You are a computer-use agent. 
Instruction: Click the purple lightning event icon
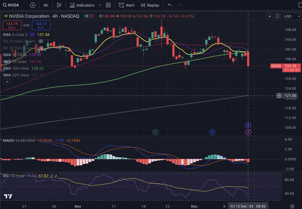point(248,132)
